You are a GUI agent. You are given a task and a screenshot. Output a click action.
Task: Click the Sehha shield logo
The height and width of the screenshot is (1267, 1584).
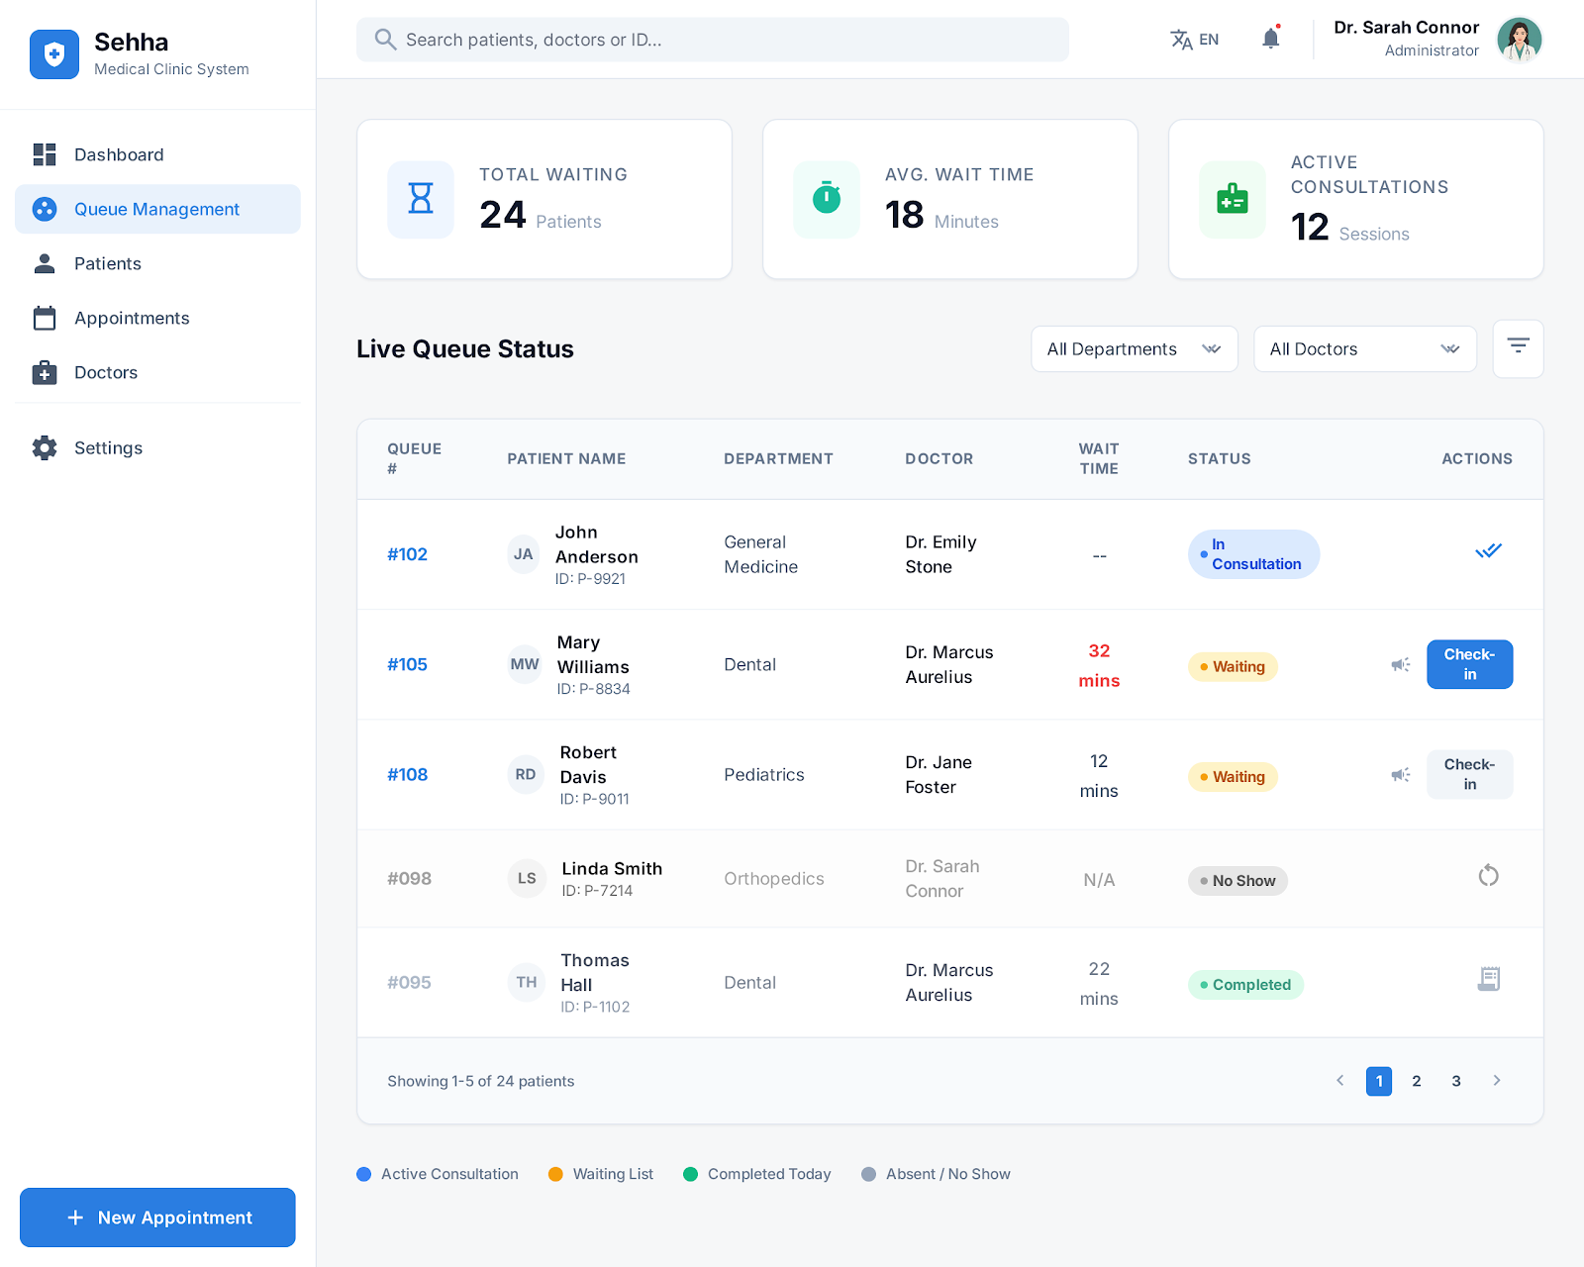coord(54,54)
